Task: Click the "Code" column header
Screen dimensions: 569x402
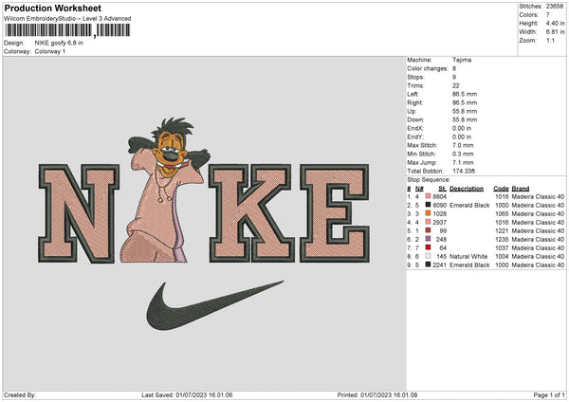Action: click(501, 189)
